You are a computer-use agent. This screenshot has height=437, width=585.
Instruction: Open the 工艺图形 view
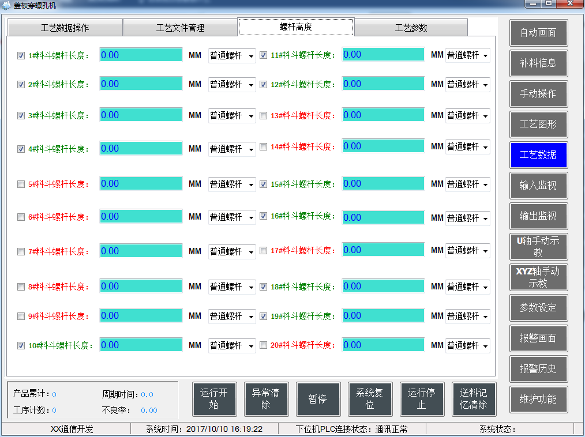(x=538, y=125)
